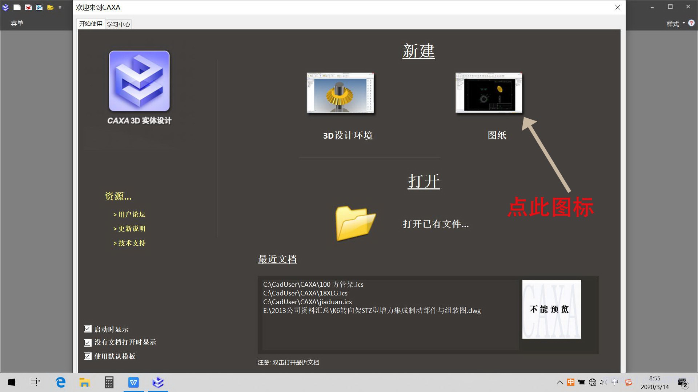698x392 pixels.
Task: Click the yellow open-folder icon in quick toolbar
Action: pos(50,7)
